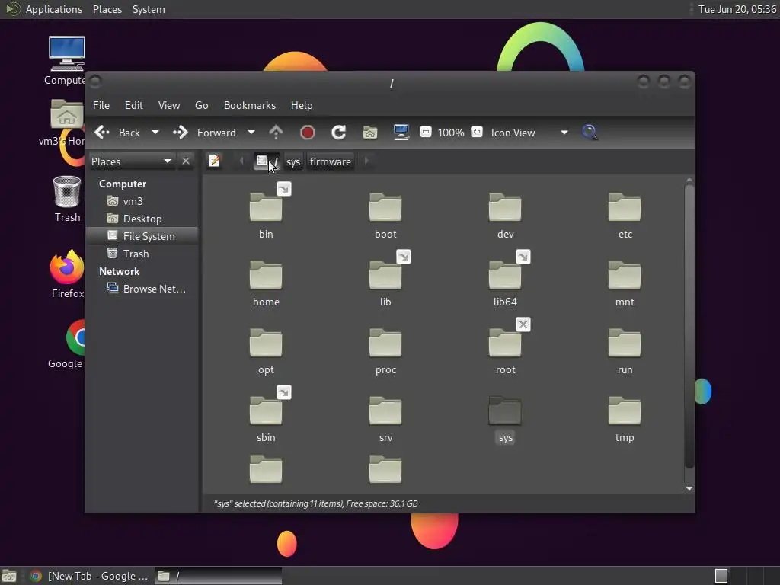The width and height of the screenshot is (780, 585).
Task: Open the proc folder
Action: (385, 344)
